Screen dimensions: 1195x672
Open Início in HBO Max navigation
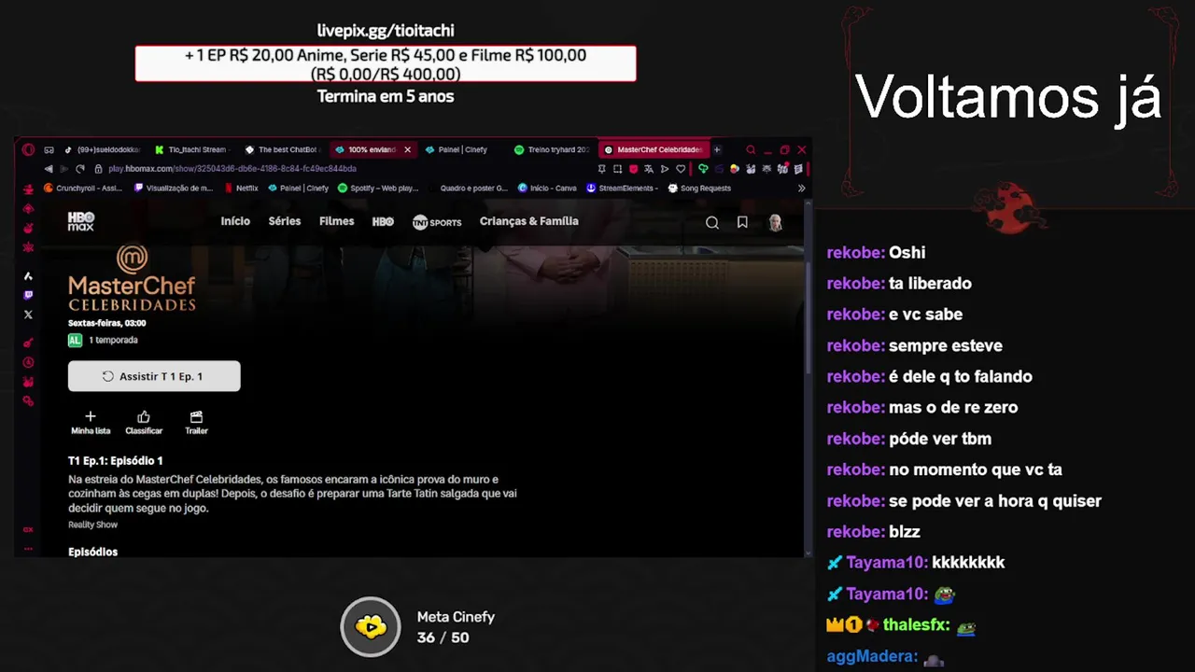(x=235, y=221)
